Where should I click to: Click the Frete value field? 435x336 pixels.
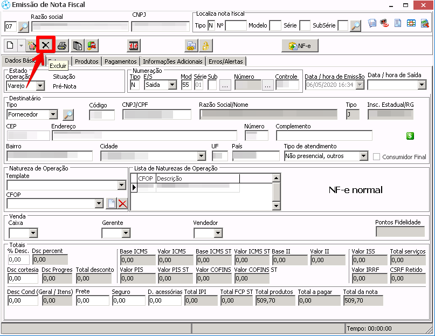click(93, 300)
